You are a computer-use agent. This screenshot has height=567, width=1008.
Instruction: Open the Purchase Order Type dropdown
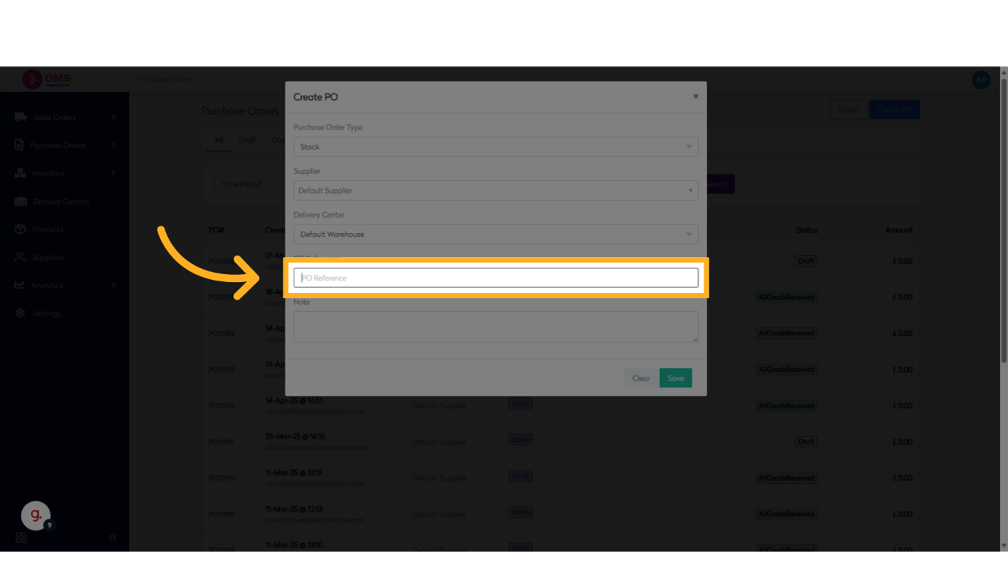(496, 147)
